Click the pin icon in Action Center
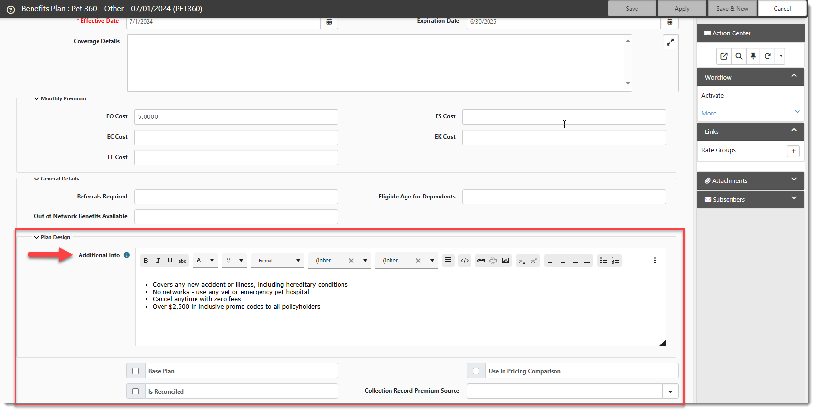Screen dimensions: 815x410 pos(753,56)
